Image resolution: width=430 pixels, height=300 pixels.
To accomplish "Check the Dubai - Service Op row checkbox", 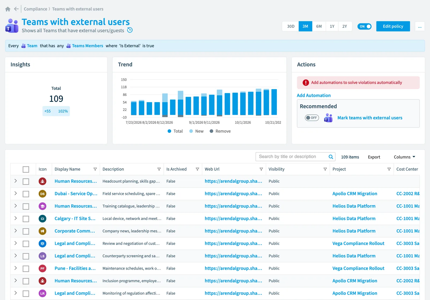I will 26,194.
